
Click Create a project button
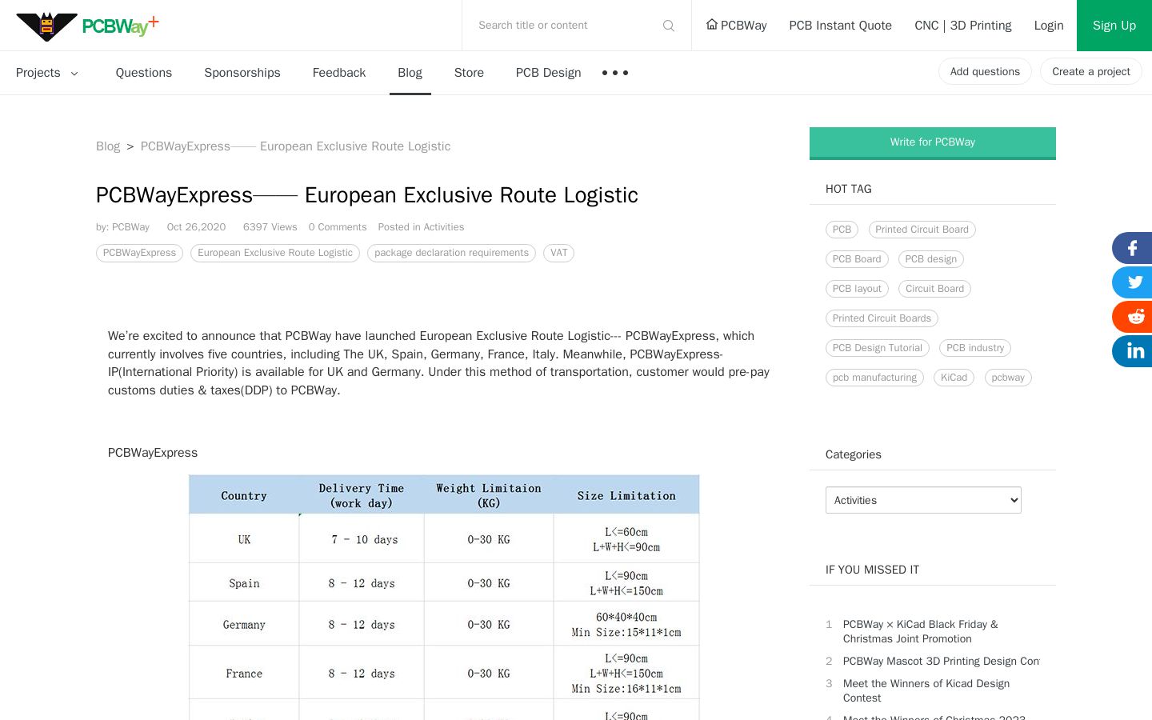point(1091,71)
